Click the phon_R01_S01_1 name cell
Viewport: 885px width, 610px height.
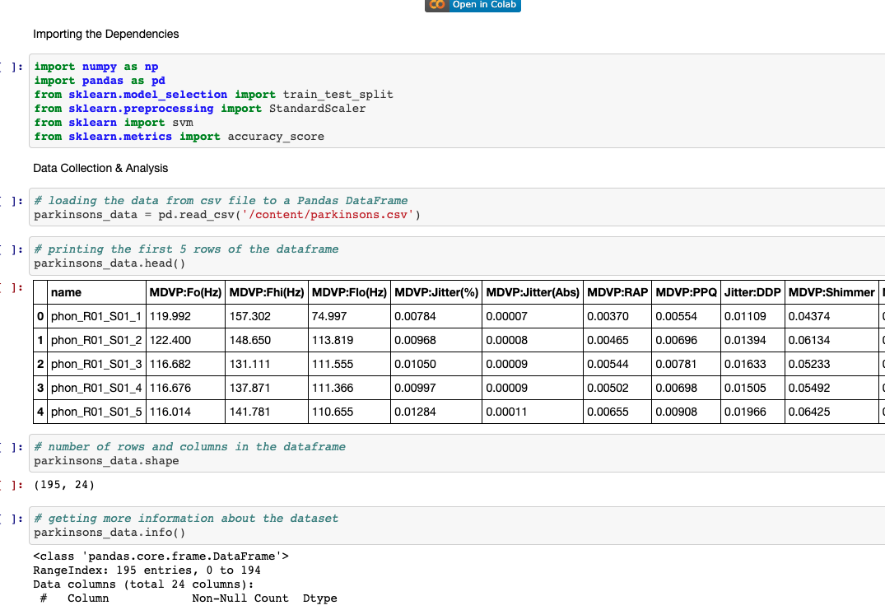click(x=96, y=317)
